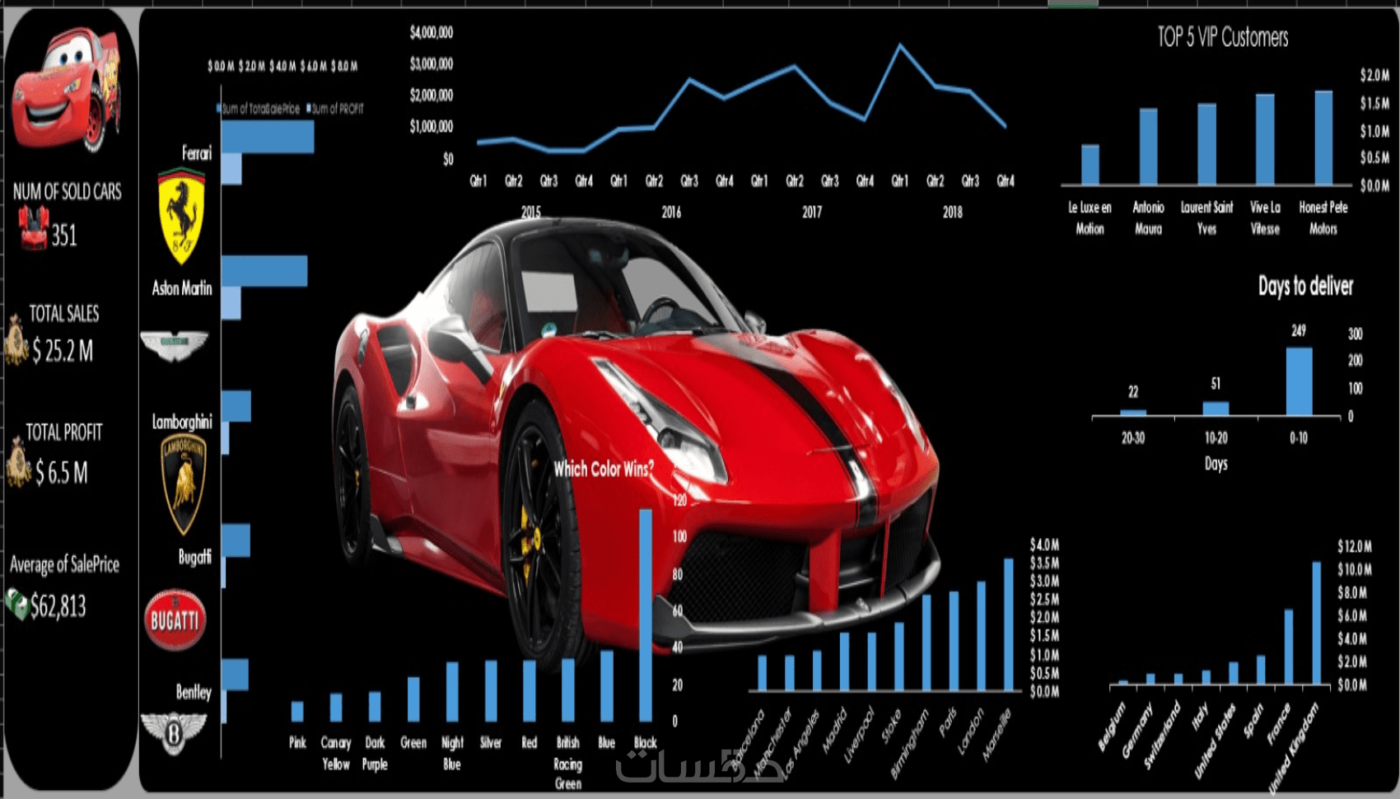Click the total sales value "$ 25.2 M"
The width and height of the screenshot is (1400, 799).
(x=63, y=351)
